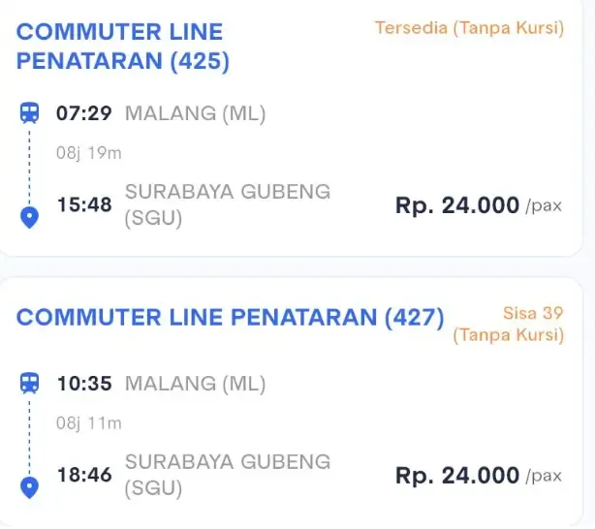Image resolution: width=595 pixels, height=529 pixels.
Task: Click the location pin beside 15:48 arrival
Action: click(29, 217)
